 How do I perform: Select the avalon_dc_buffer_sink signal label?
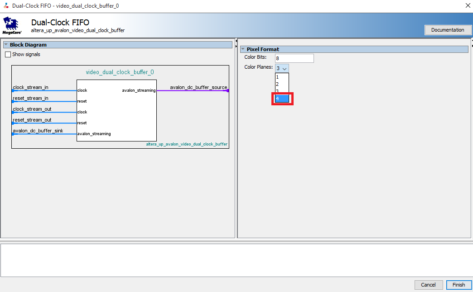(x=38, y=131)
